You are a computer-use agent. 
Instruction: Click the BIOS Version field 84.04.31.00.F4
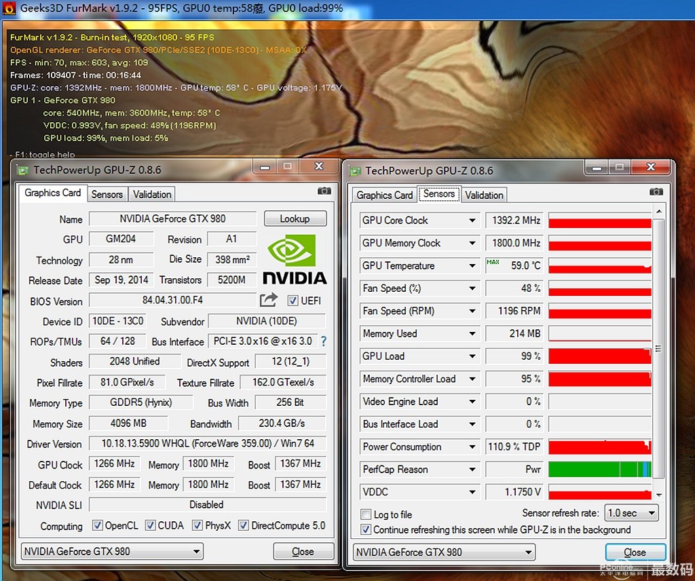click(172, 300)
